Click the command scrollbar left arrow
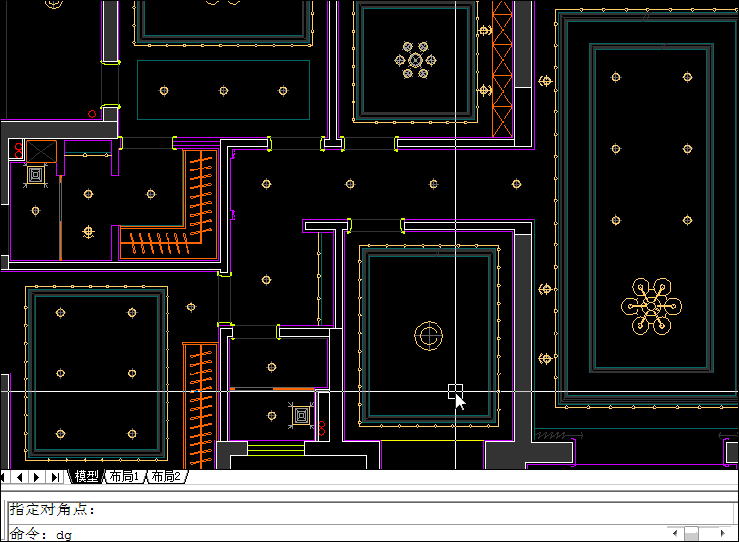739x542 pixels. pyautogui.click(x=675, y=533)
